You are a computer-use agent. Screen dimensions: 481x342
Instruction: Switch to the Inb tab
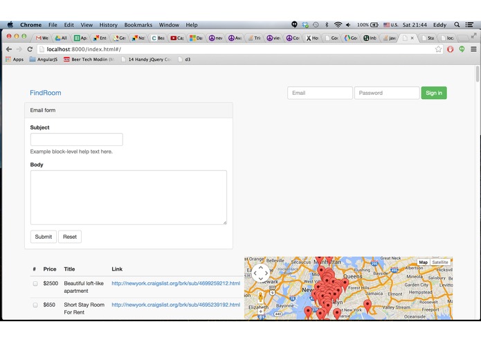tap(370, 37)
